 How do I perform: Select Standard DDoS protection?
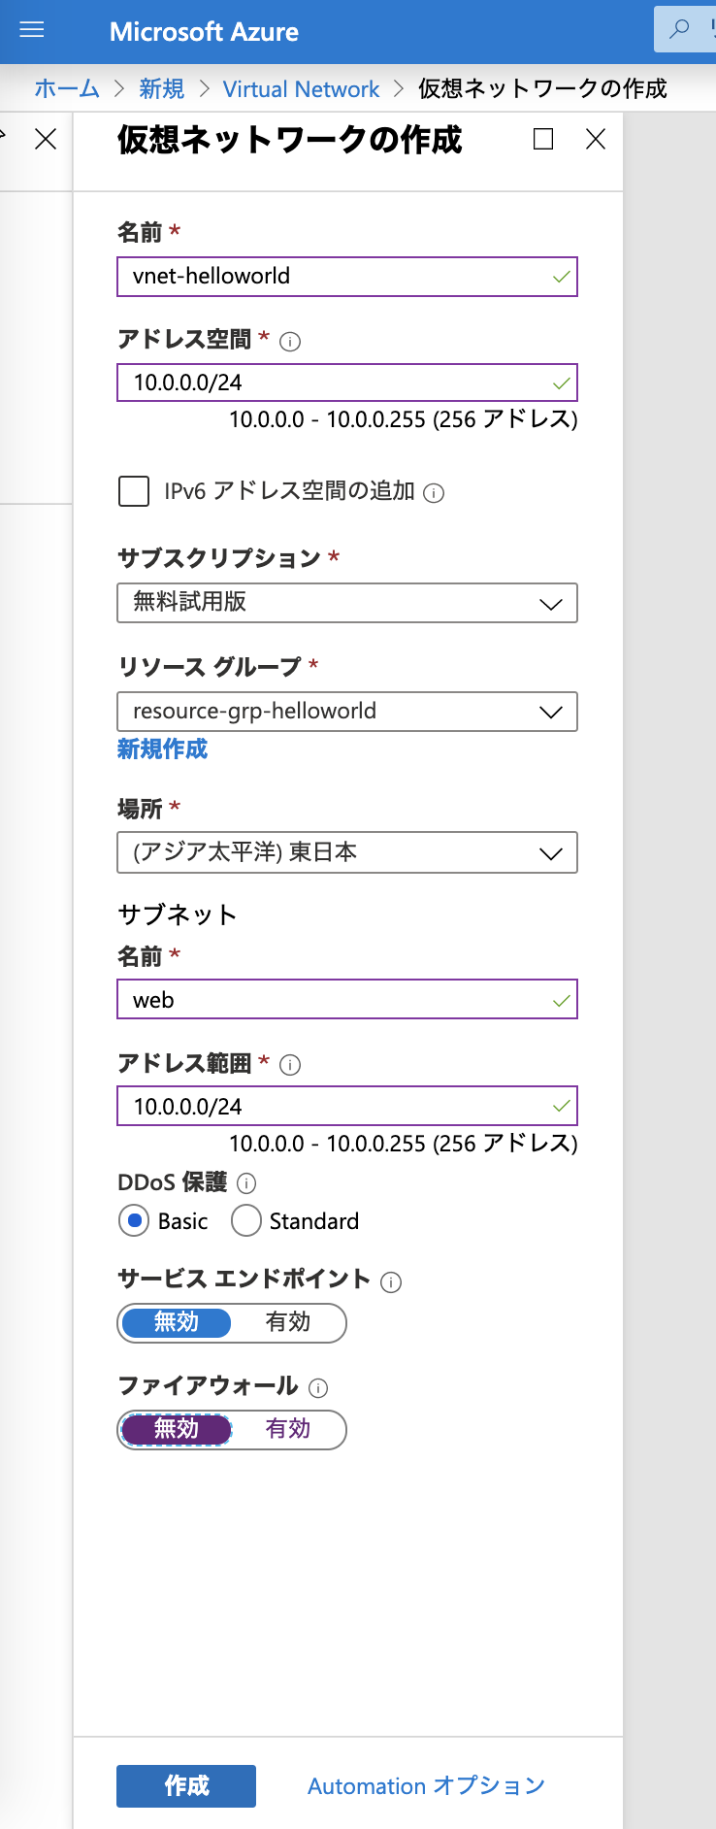click(x=246, y=1220)
